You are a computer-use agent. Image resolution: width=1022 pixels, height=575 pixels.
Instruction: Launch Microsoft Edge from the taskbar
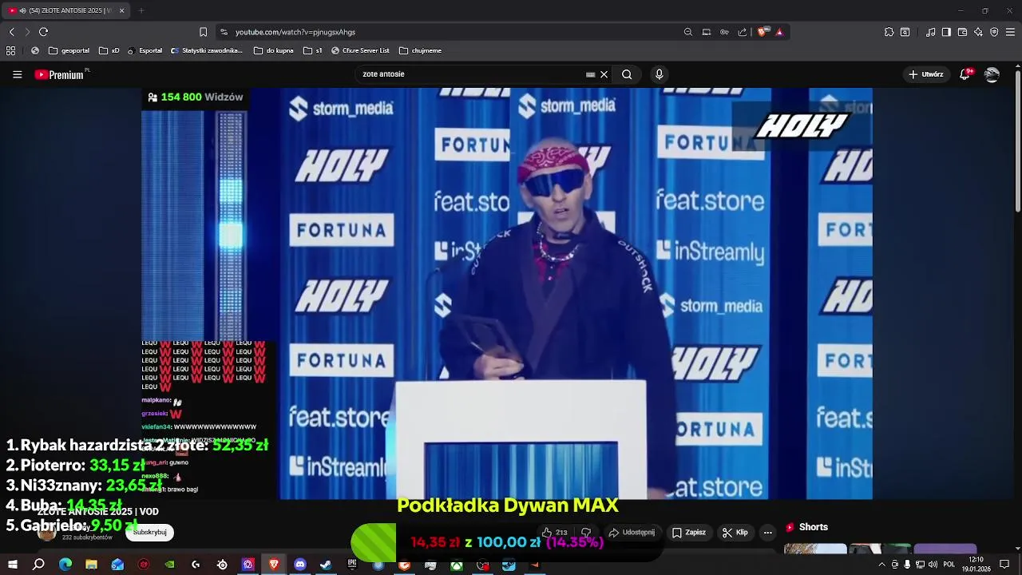pyautogui.click(x=65, y=565)
